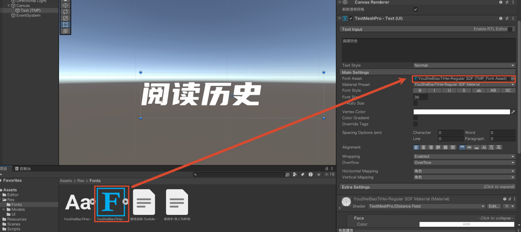Toggle Bold font style
This screenshot has height=232, width=521.
coord(420,90)
